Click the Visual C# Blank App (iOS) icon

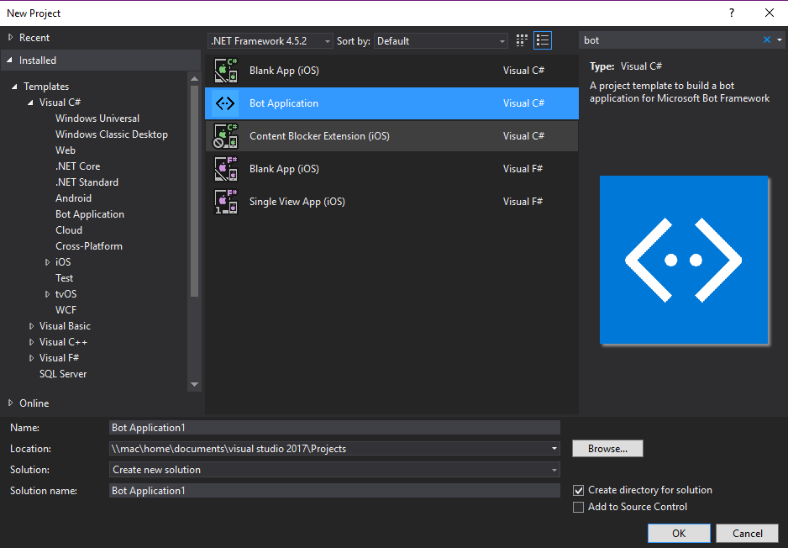[x=225, y=71]
